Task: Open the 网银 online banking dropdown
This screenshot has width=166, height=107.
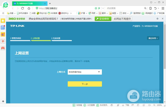Action: (93, 13)
